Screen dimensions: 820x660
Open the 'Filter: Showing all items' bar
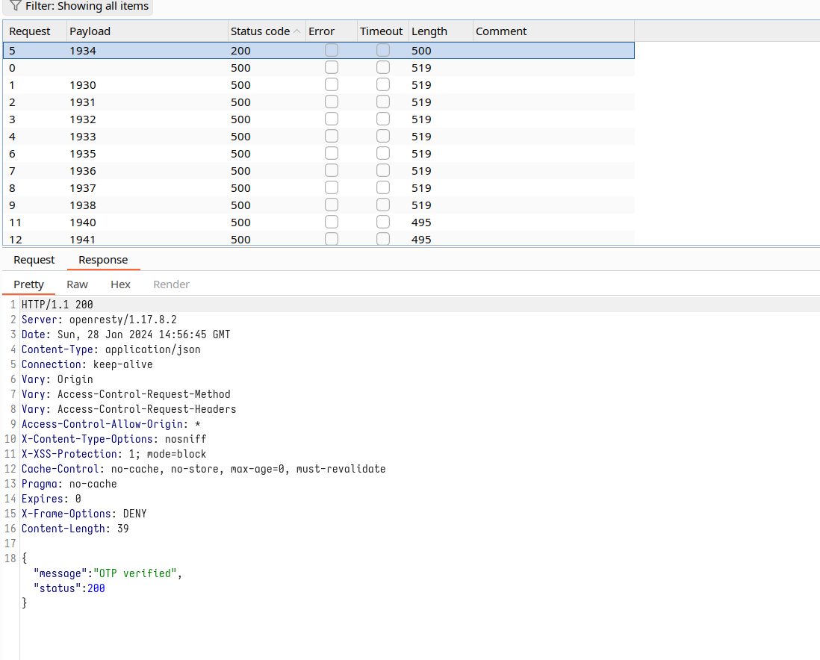click(x=86, y=6)
